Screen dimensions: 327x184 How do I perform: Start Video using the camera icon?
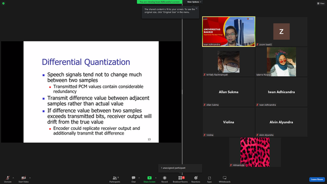click(24, 179)
